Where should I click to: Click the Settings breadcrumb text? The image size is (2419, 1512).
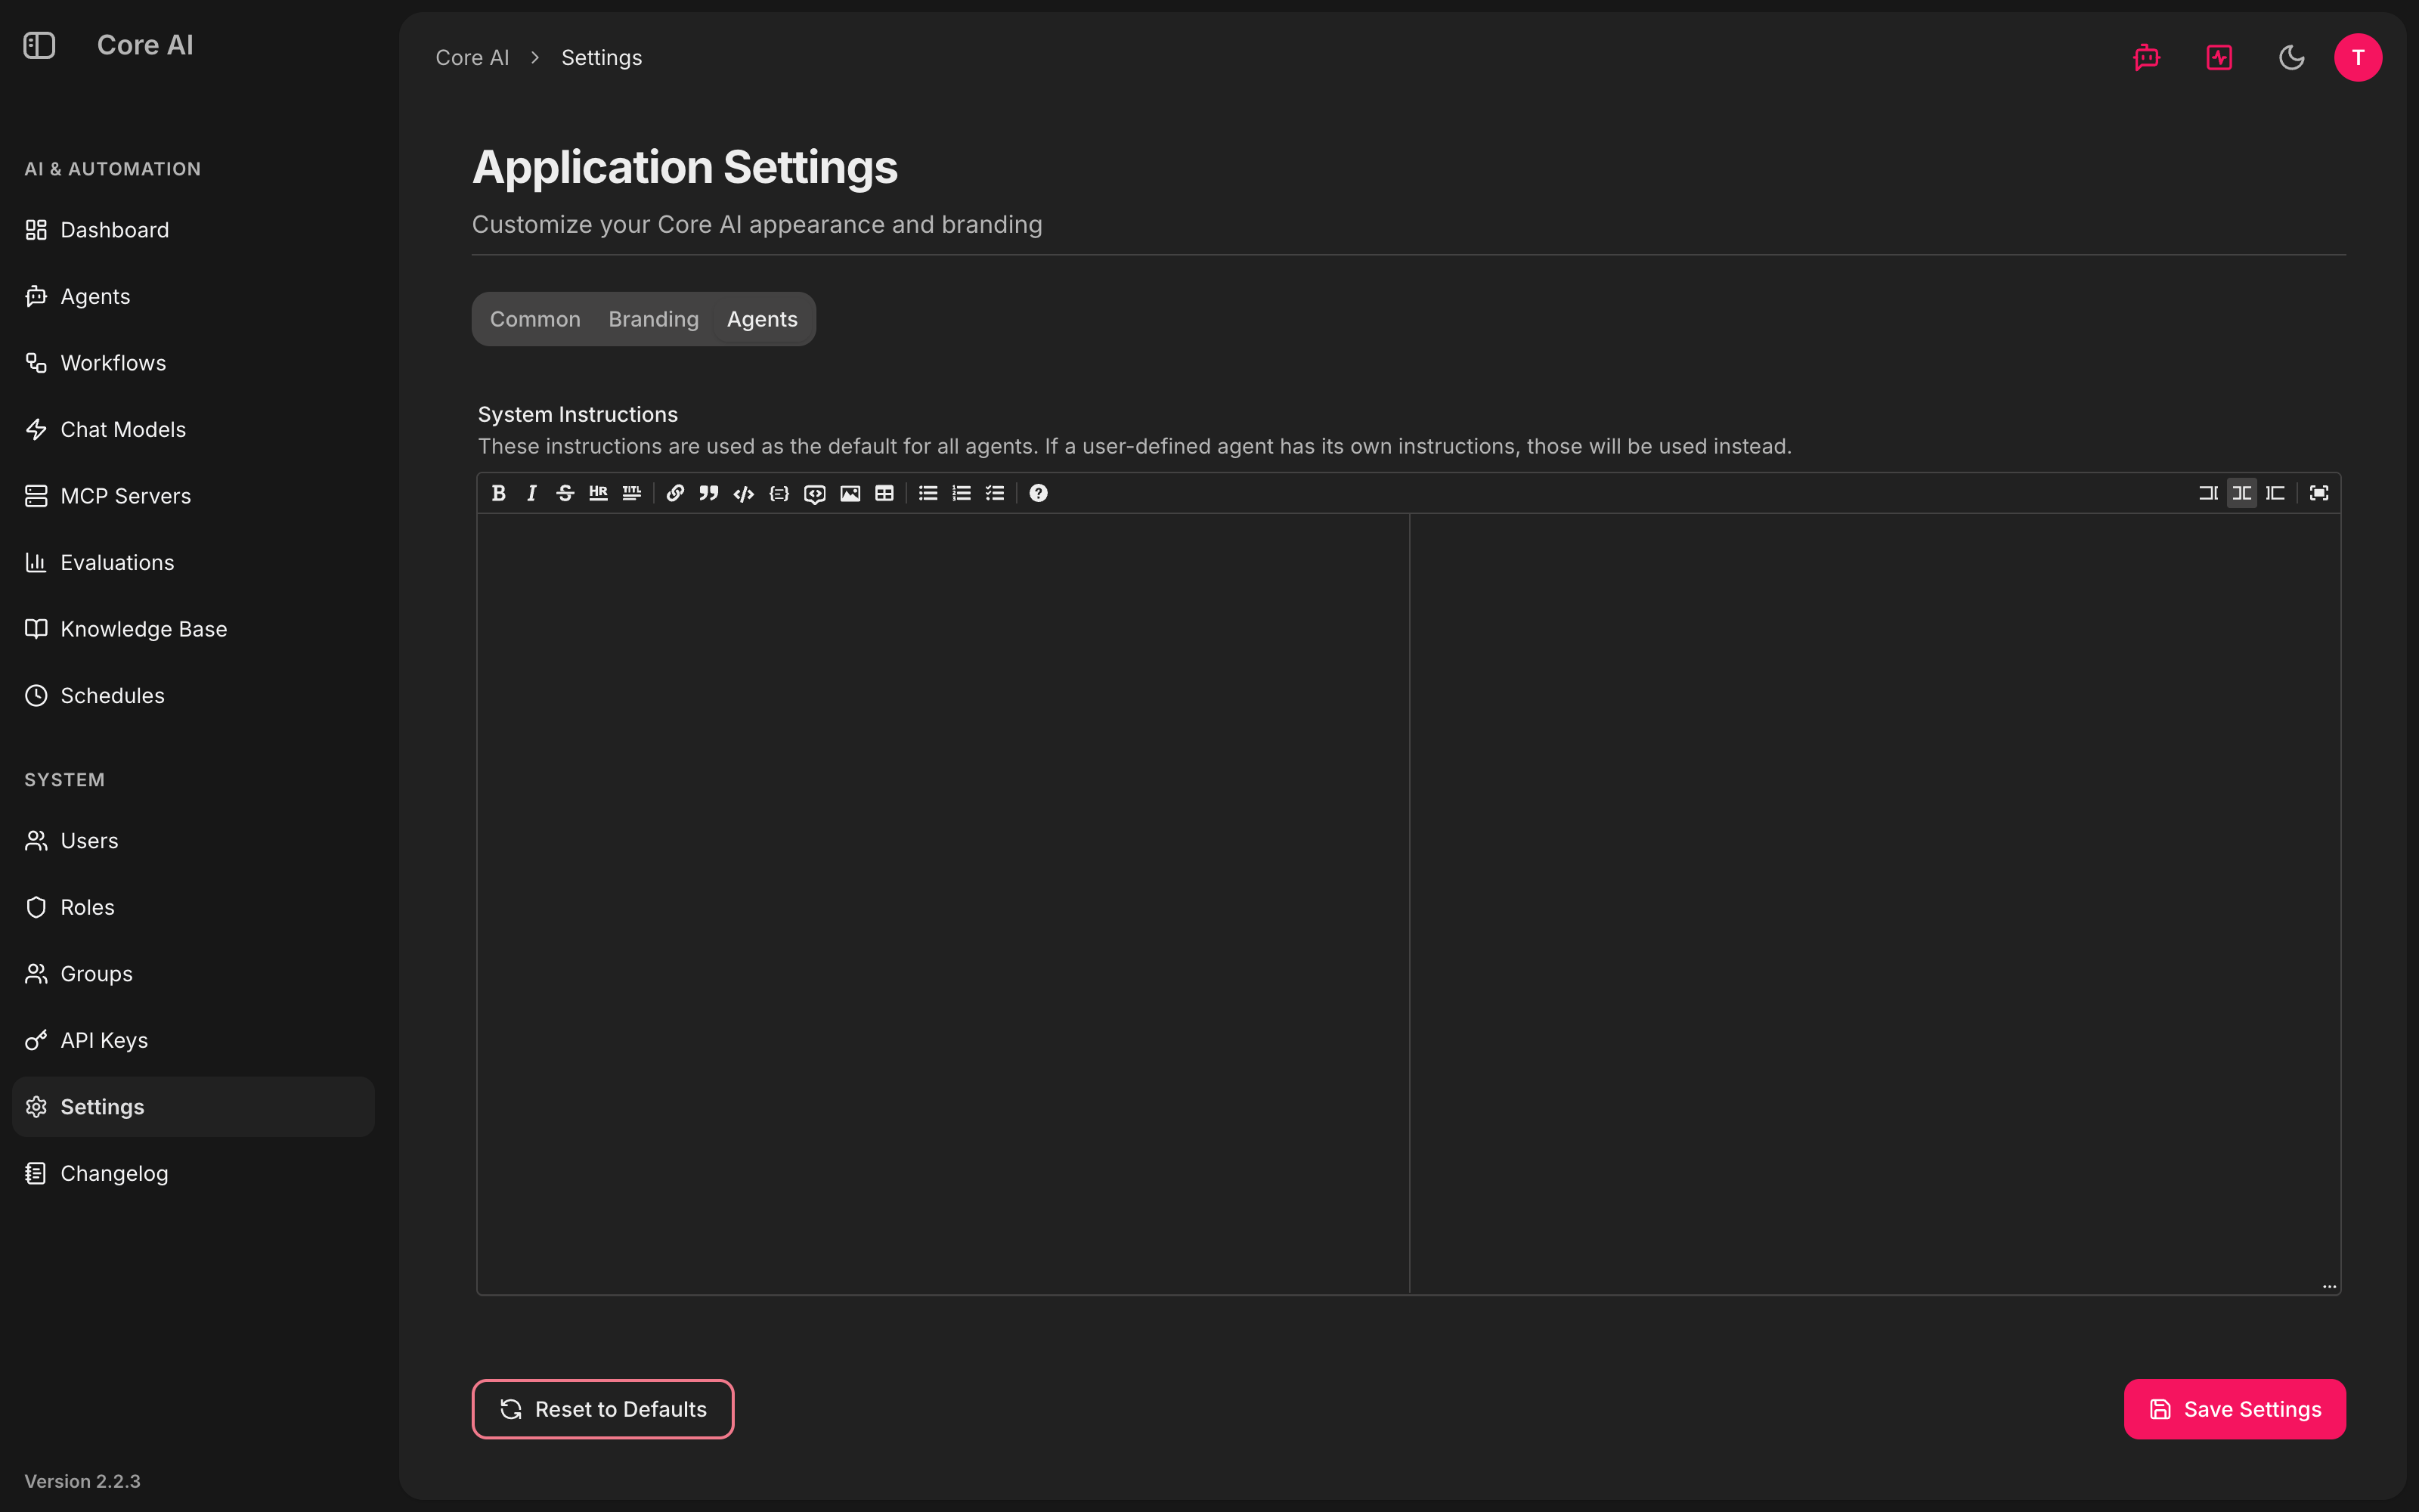point(602,58)
